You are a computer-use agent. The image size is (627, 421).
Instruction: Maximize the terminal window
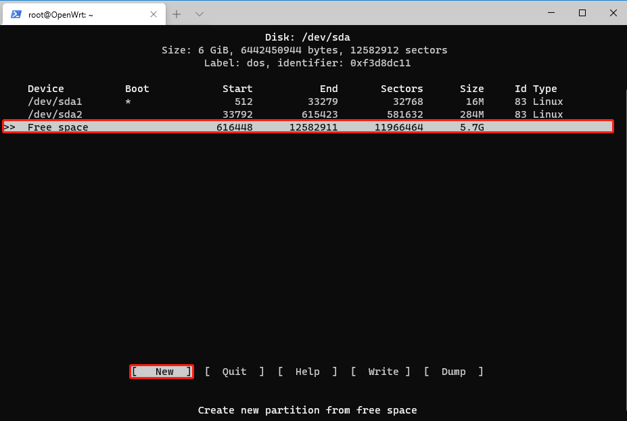tap(582, 13)
